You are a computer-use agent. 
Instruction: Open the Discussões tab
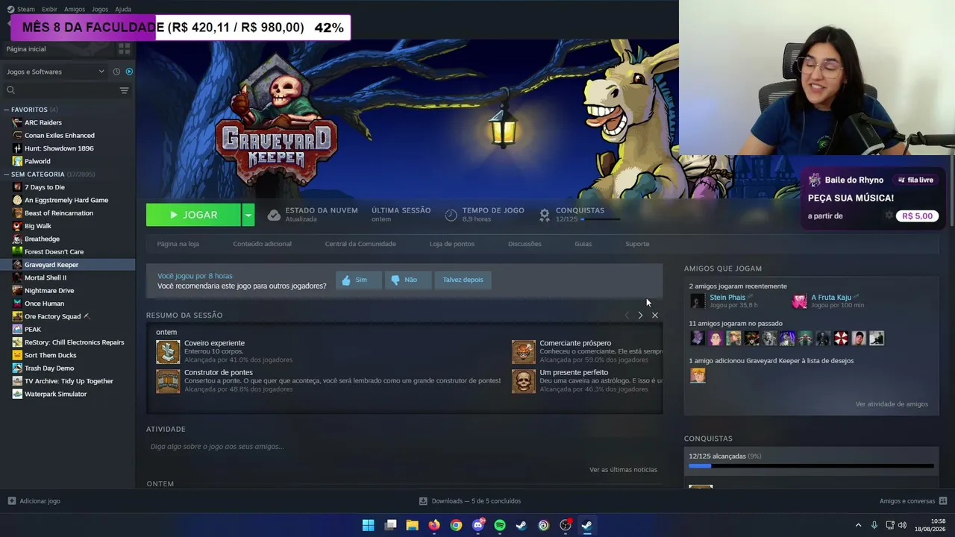(x=525, y=244)
